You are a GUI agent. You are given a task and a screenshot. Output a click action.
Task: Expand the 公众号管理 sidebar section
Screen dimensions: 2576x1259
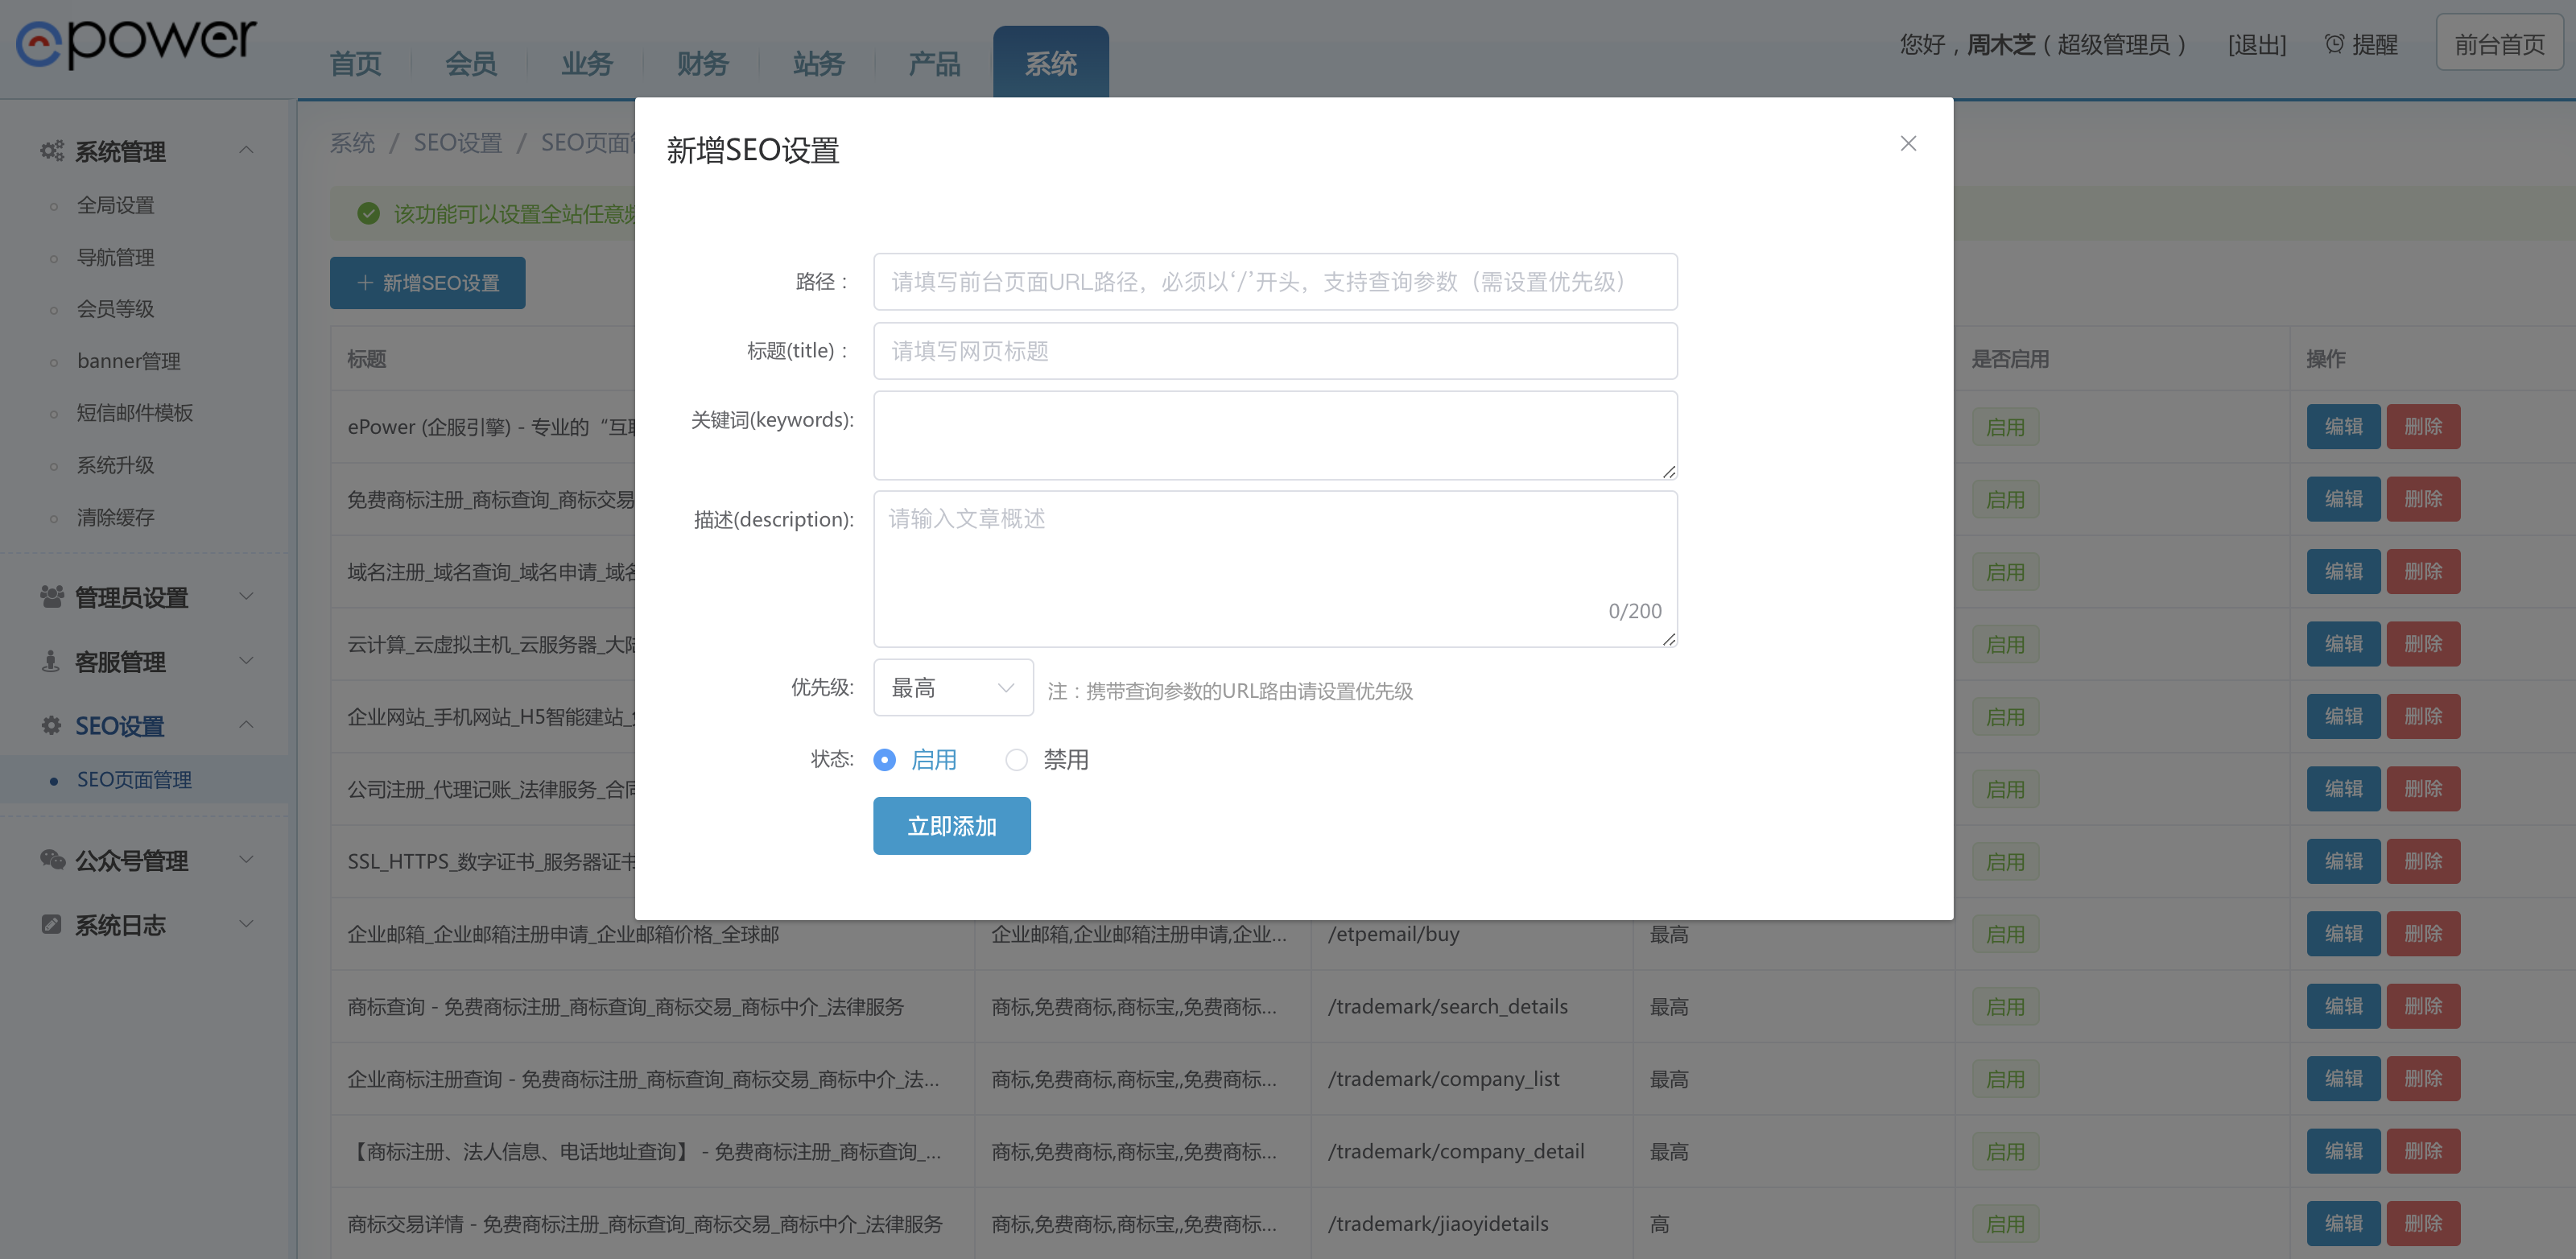[246, 859]
